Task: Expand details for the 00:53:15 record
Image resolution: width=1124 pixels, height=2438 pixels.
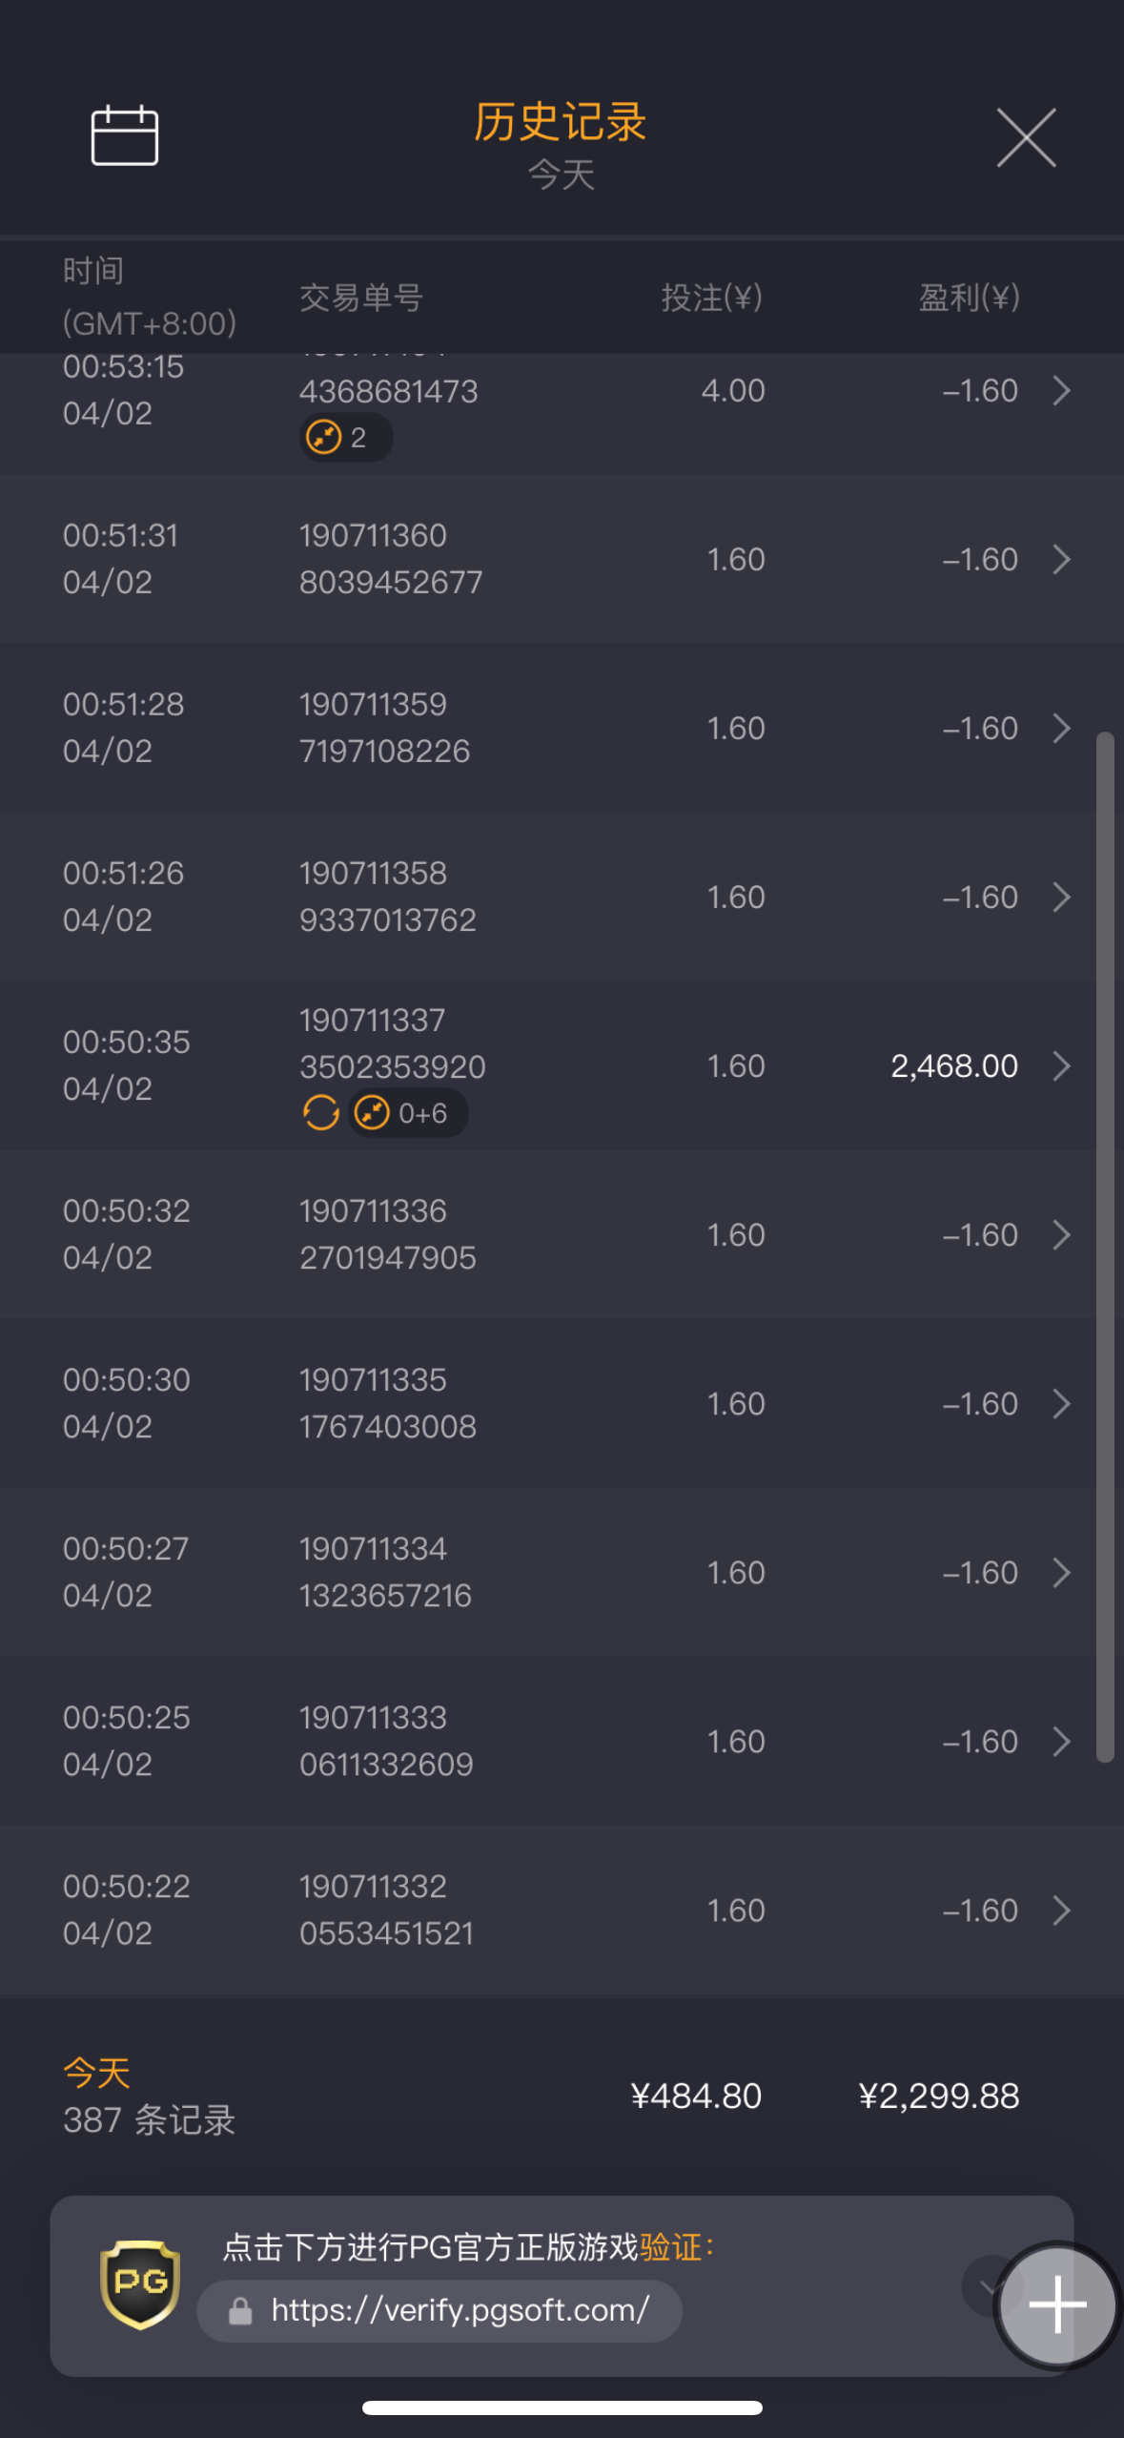Action: pos(1061,391)
